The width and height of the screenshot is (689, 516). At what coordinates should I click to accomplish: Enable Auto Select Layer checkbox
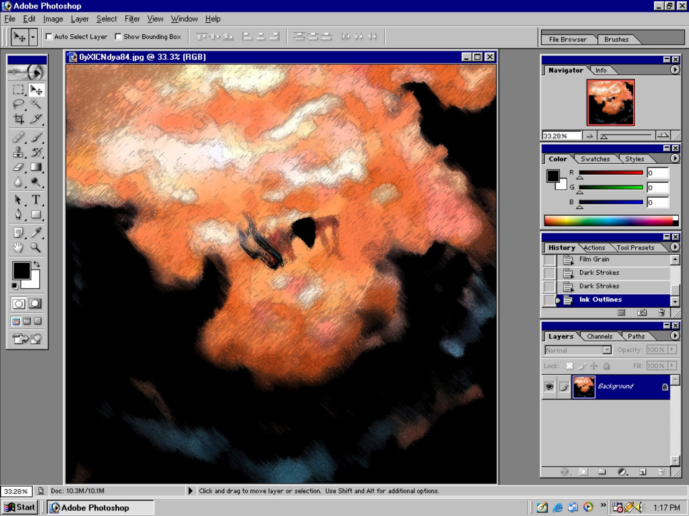click(x=49, y=36)
